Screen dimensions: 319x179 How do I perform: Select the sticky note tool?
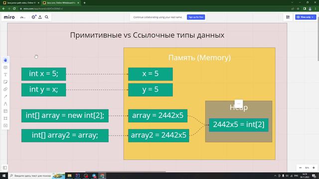[5, 82]
